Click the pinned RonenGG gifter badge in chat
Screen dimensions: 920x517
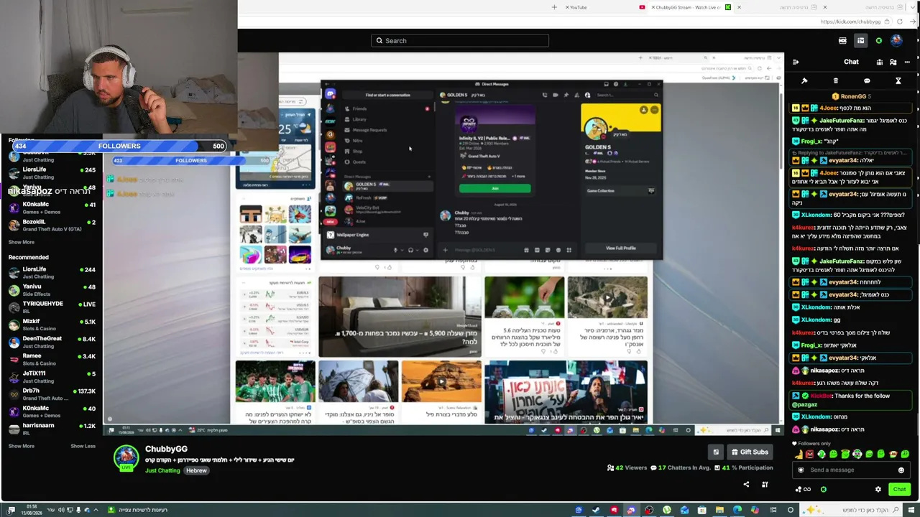click(x=851, y=96)
